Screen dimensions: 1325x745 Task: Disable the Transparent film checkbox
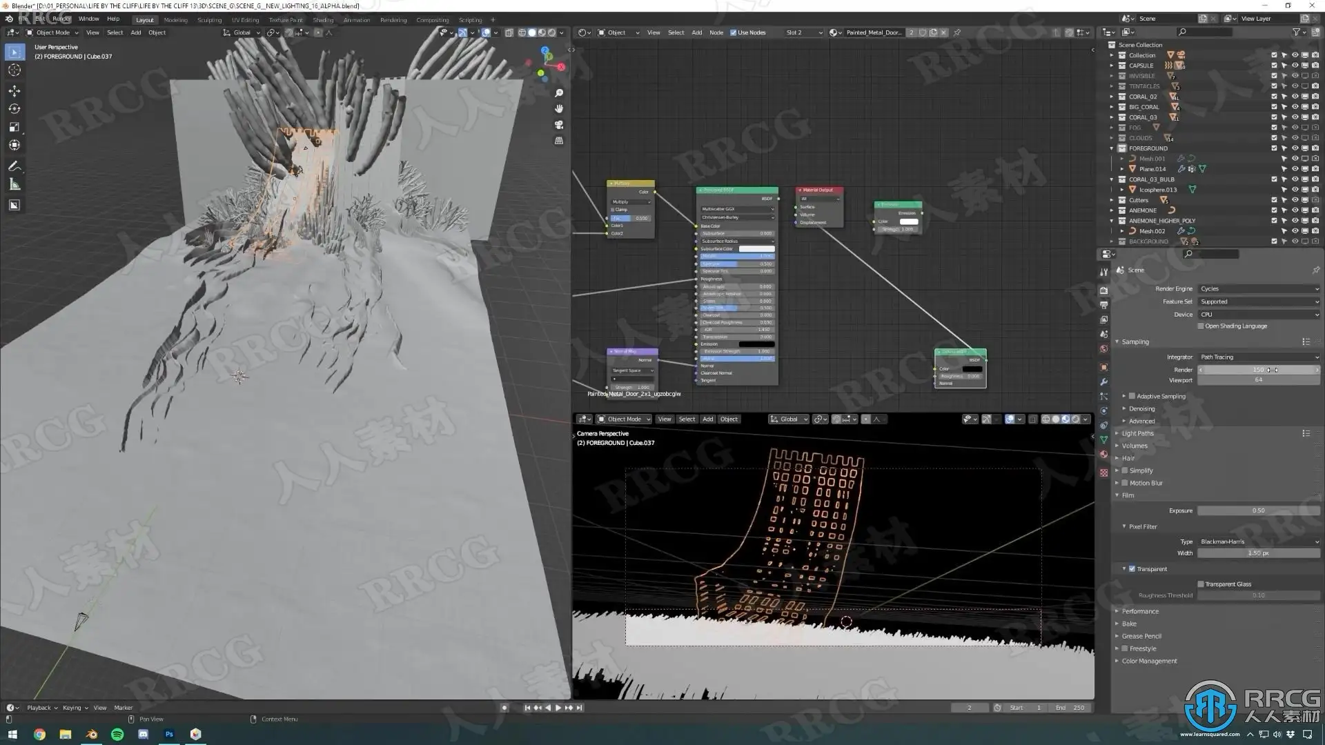[x=1132, y=569]
